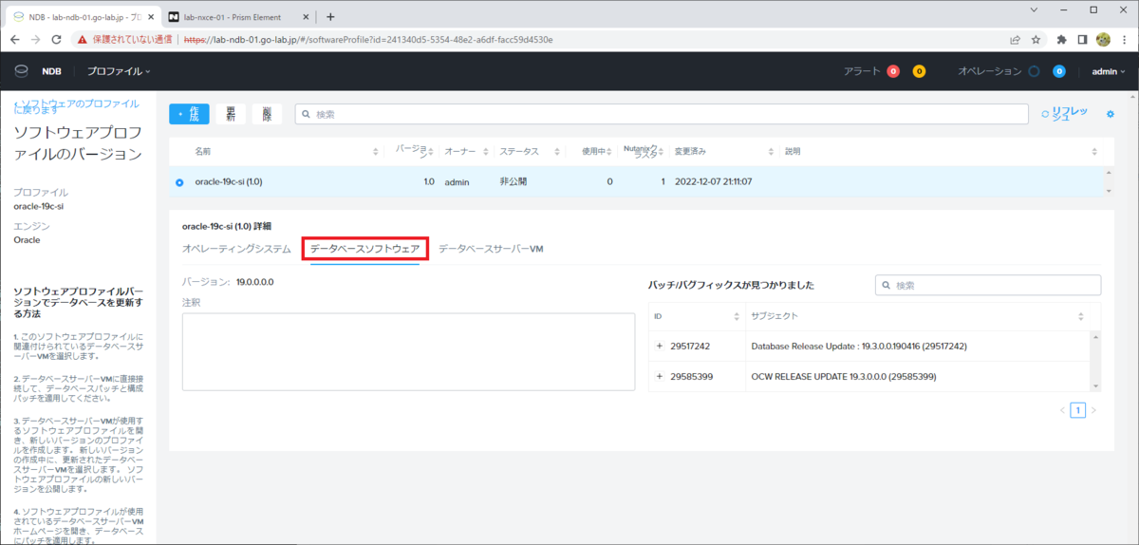This screenshot has width=1139, height=545.
Task: Switch to オペレーティングシステム tab
Action: tap(236, 249)
